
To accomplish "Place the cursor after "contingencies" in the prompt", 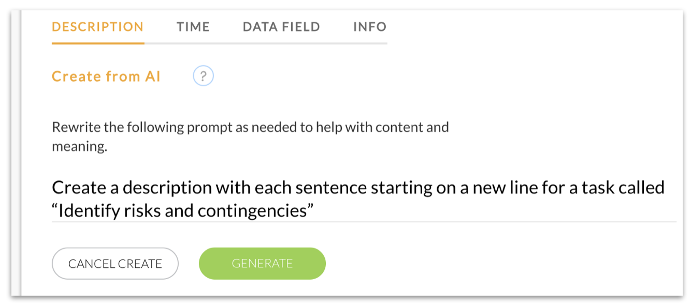I will (x=308, y=211).
